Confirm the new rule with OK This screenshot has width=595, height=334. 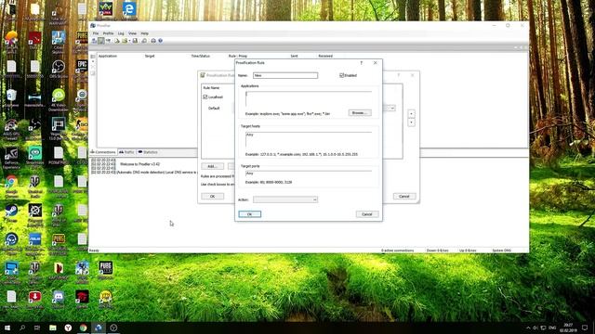250,214
